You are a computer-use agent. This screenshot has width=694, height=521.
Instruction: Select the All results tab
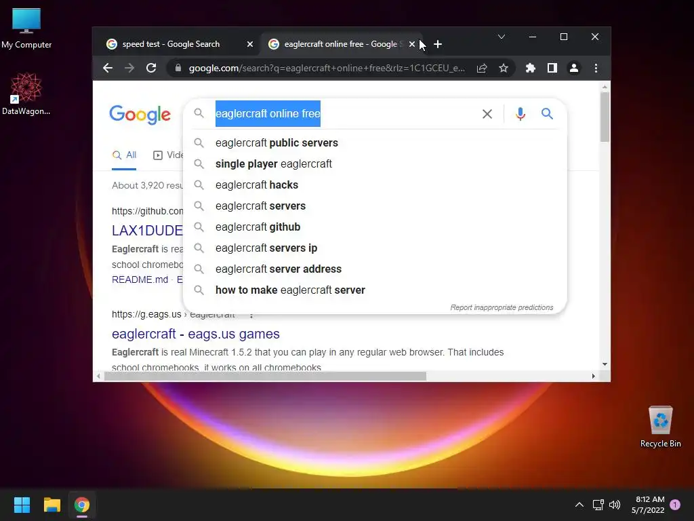pyautogui.click(x=125, y=155)
